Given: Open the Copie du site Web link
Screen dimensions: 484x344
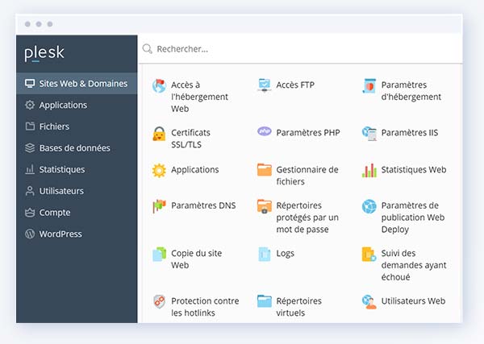Looking at the screenshot, I should [196, 259].
